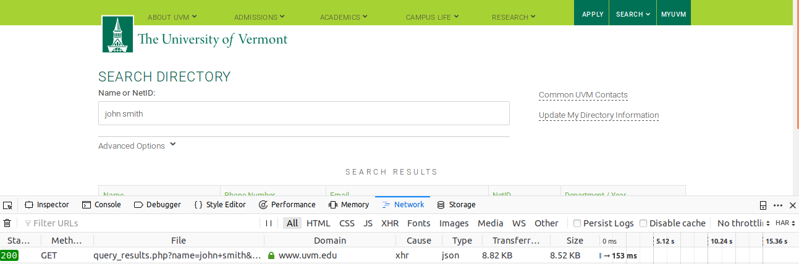The image size is (799, 264).
Task: Filter requests by XHR
Action: 390,223
